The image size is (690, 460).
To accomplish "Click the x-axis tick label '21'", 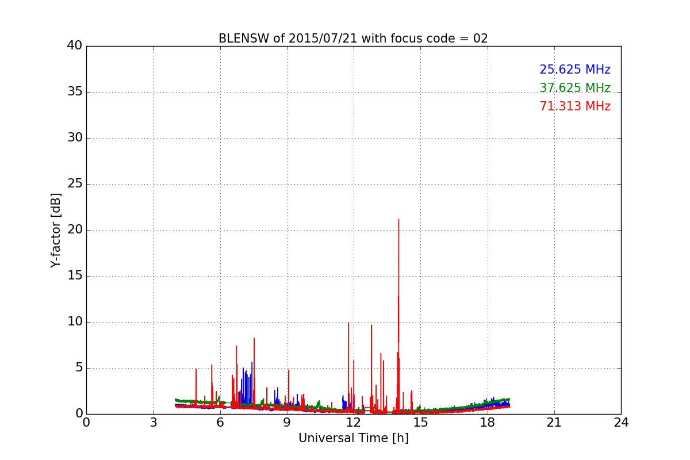I will click(x=554, y=423).
